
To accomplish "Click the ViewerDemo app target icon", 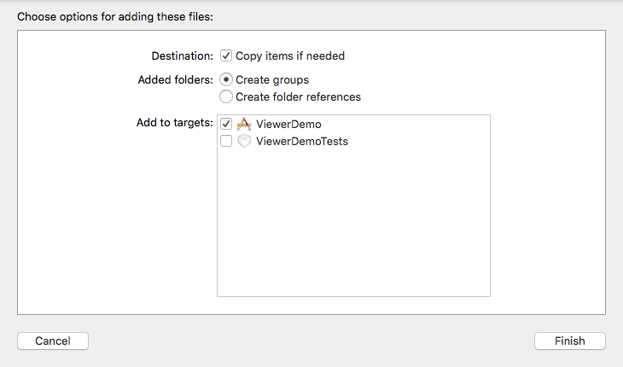I will 244,124.
